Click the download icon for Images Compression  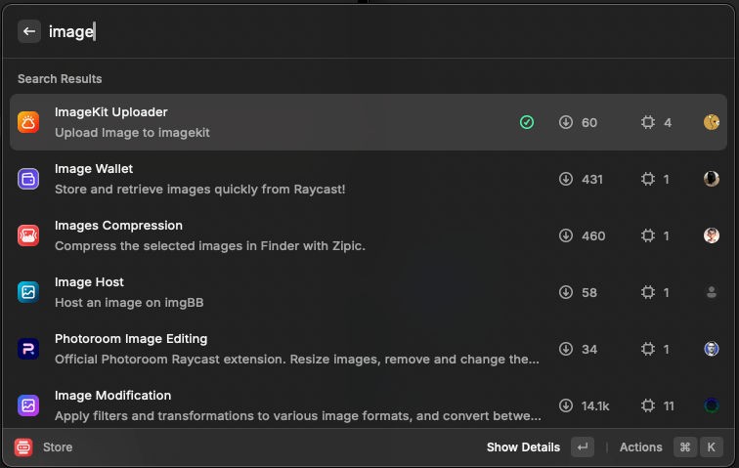click(566, 235)
